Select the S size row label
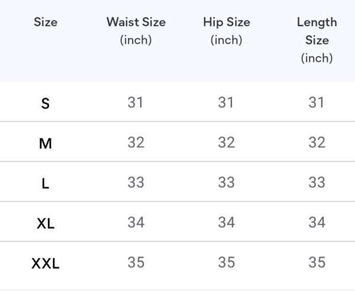355x291 pixels. point(46,104)
